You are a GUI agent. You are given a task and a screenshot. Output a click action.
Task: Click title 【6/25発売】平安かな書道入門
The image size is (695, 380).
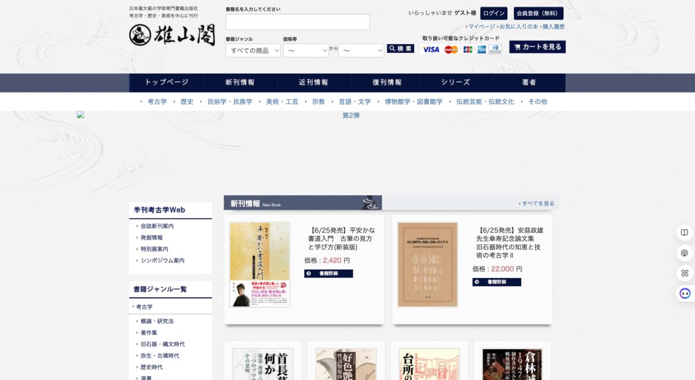[x=341, y=239]
